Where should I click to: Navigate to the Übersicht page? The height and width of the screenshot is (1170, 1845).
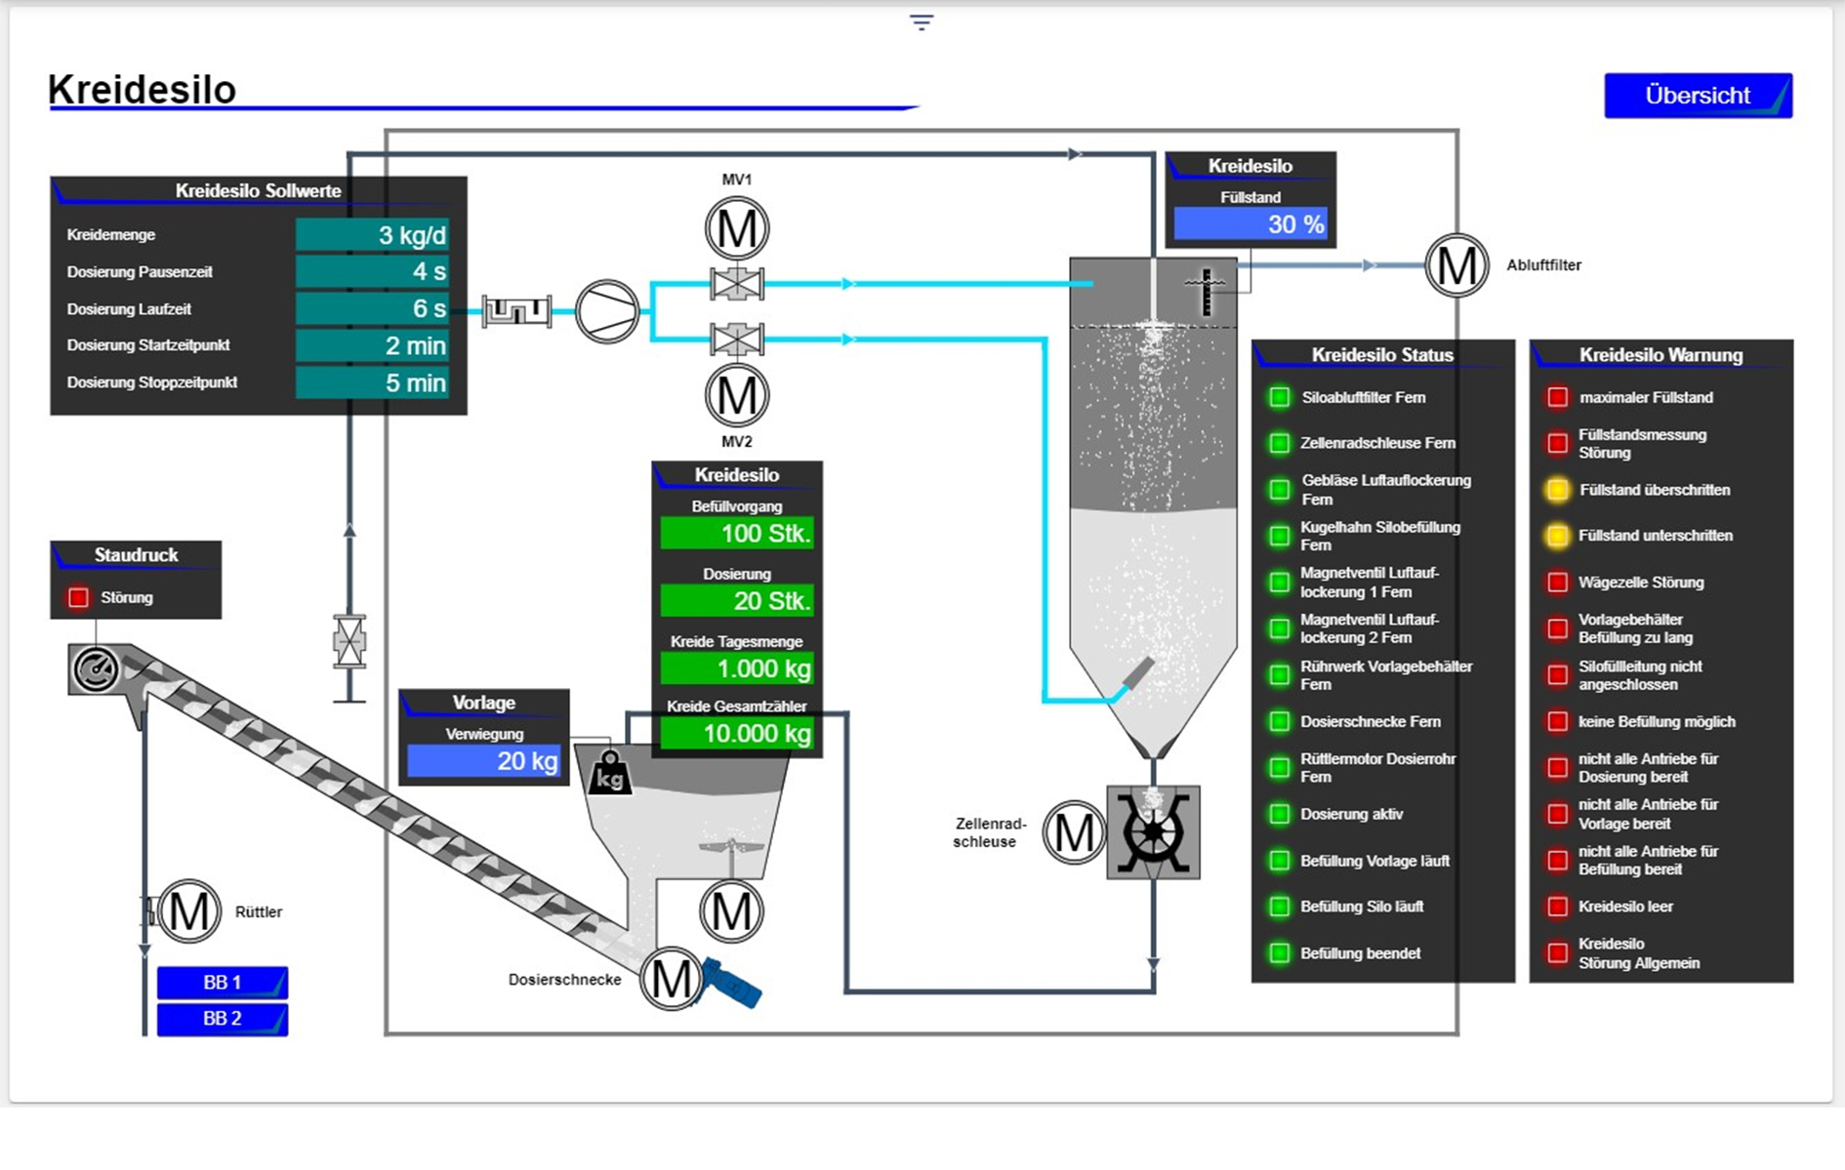(x=1698, y=95)
